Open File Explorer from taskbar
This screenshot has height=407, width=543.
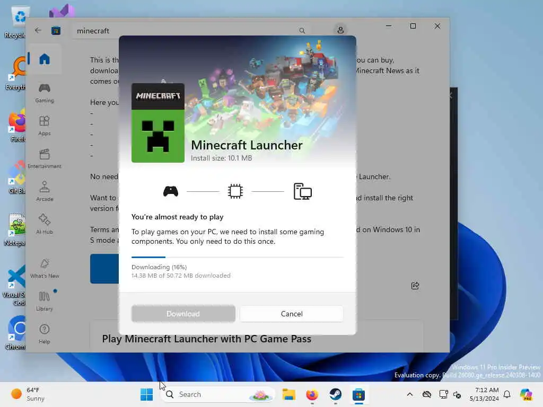click(289, 394)
